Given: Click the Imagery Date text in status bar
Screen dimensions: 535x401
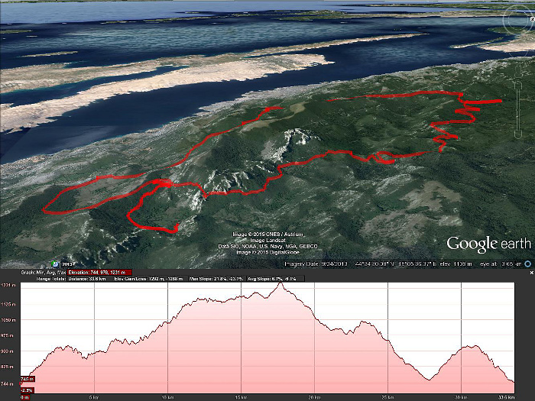Looking at the screenshot, I should (x=316, y=264).
